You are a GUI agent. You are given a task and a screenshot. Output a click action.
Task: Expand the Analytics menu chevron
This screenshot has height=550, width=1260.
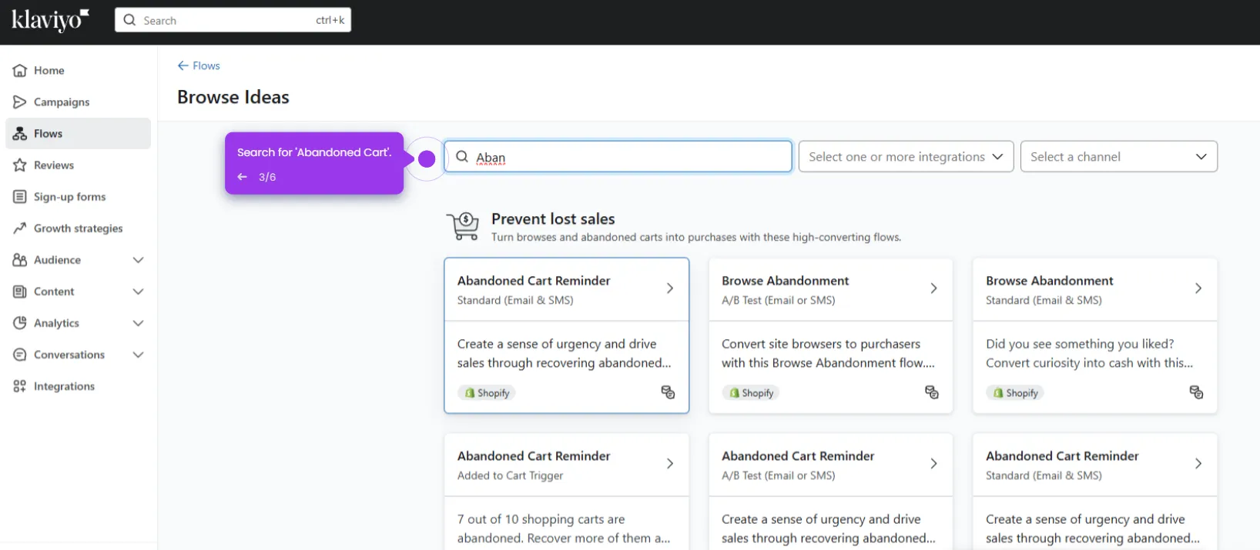[139, 323]
